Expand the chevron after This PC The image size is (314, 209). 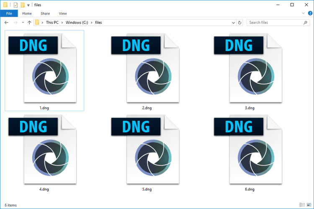point(62,23)
